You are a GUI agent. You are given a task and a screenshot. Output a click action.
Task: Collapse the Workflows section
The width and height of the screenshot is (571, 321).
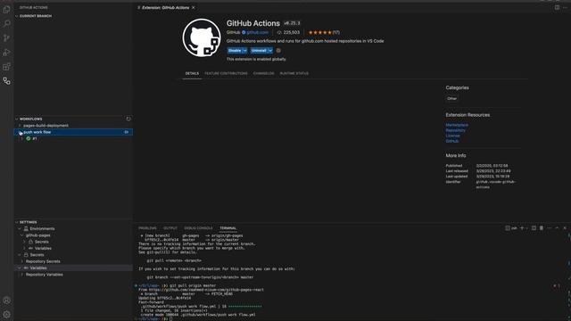[16, 119]
